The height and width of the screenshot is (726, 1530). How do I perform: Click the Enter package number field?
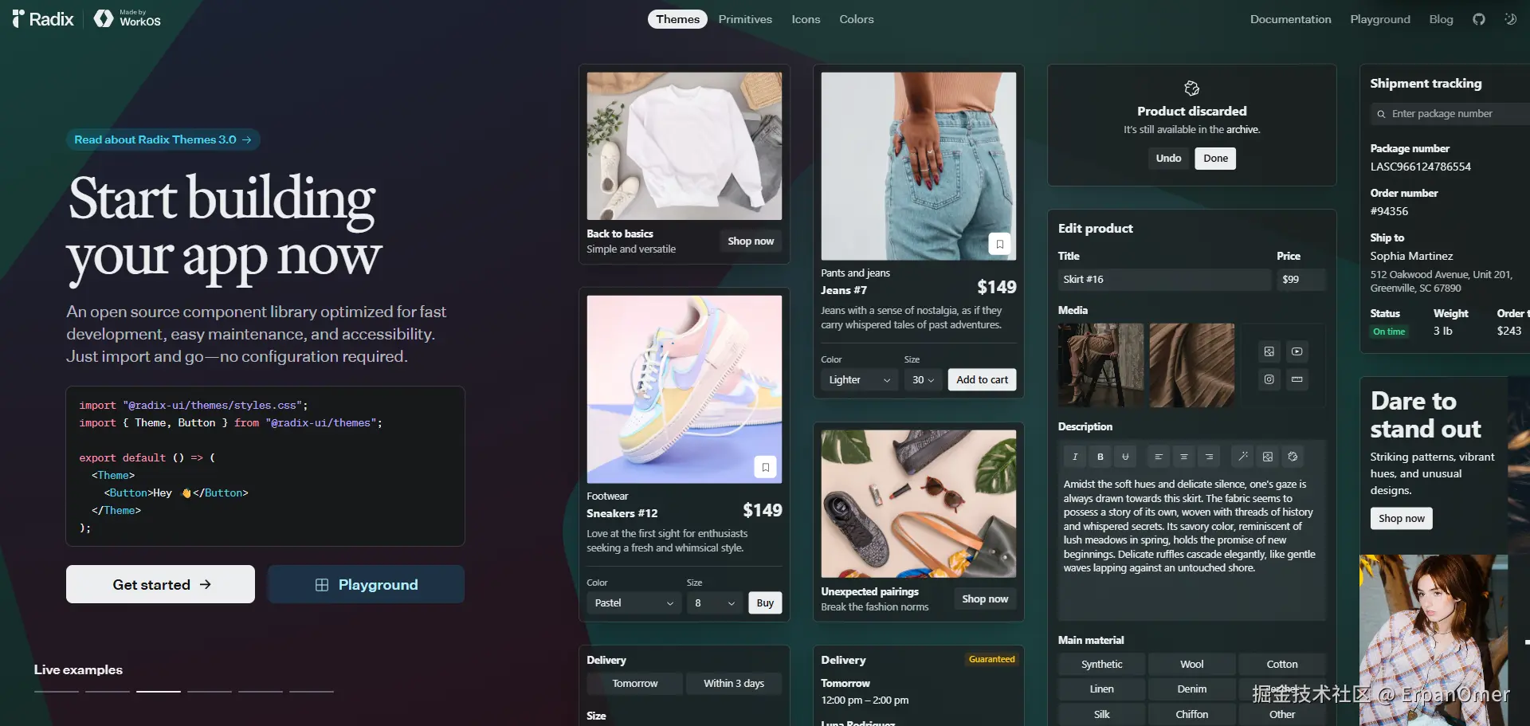coord(1450,114)
